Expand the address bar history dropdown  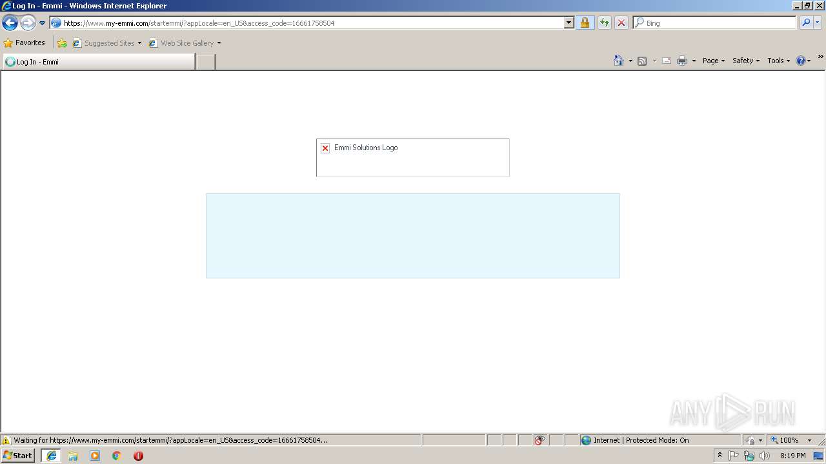click(569, 23)
